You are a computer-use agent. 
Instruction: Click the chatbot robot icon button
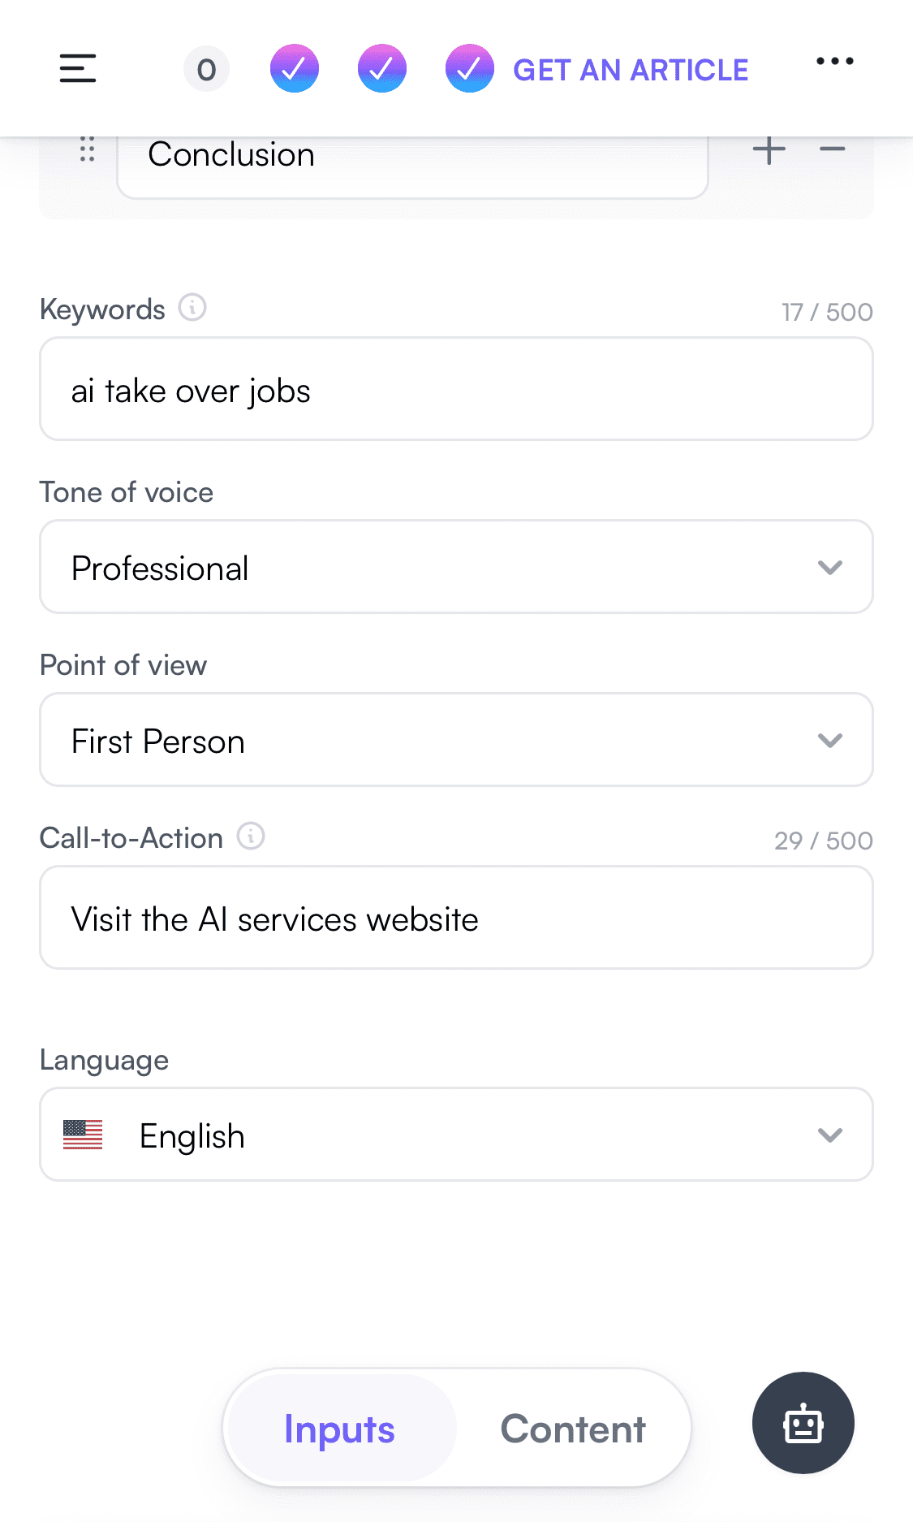pyautogui.click(x=803, y=1423)
